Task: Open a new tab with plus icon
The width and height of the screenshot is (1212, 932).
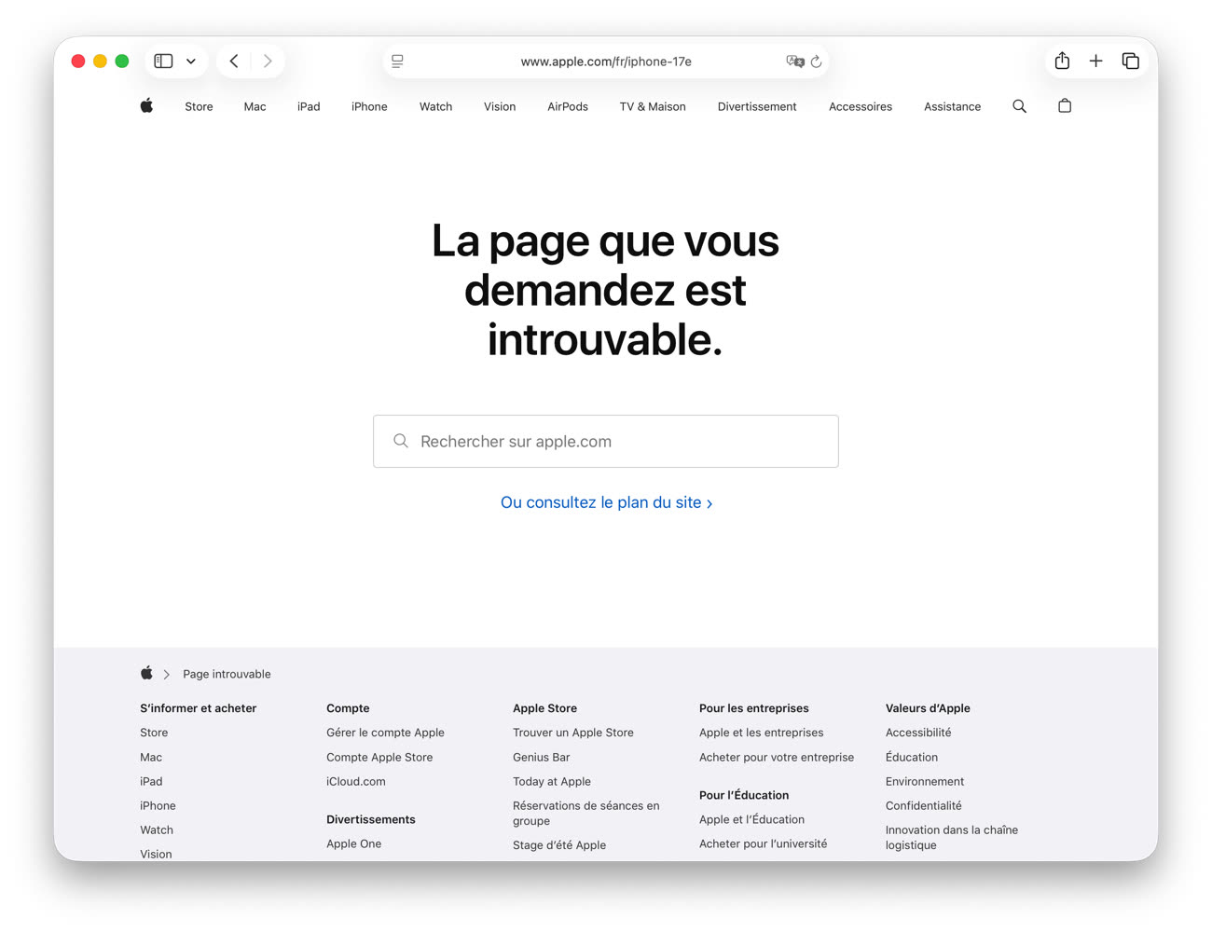Action: click(1096, 62)
